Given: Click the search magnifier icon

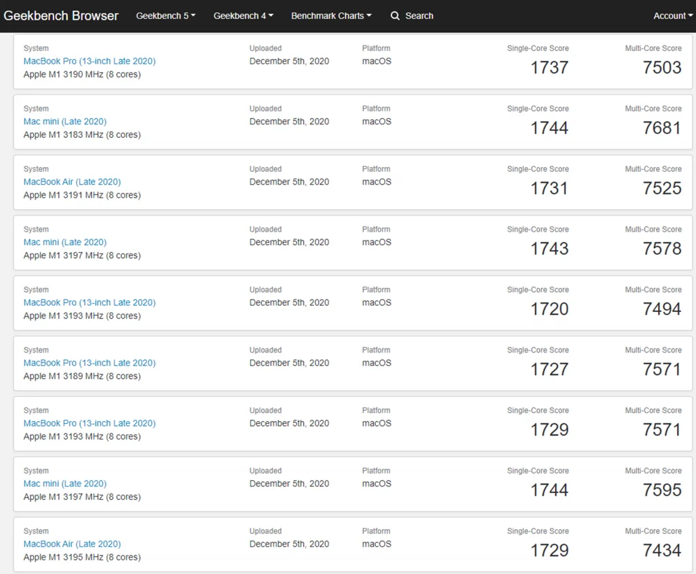Looking at the screenshot, I should (395, 16).
